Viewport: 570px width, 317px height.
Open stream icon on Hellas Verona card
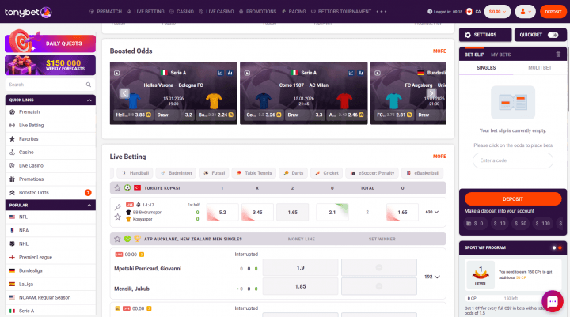click(x=116, y=73)
